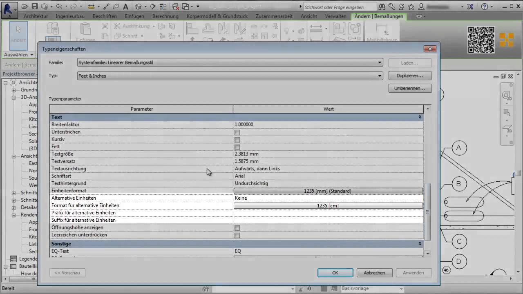Viewport: 523px width, 294px height.
Task: Click the binoculars search icon
Action: (382, 7)
